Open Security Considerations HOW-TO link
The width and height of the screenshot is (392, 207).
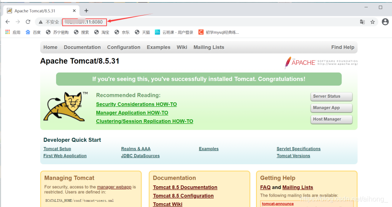[136, 104]
